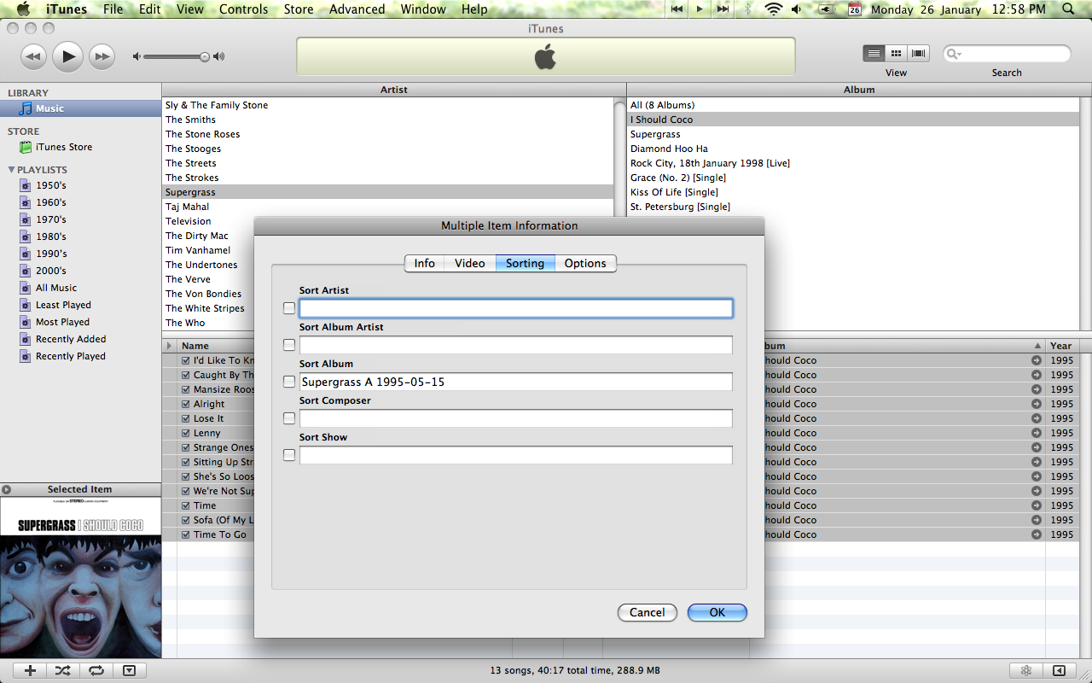Uncheck the Time To Go checkbox
Viewport: 1092px width, 683px height.
tap(186, 534)
